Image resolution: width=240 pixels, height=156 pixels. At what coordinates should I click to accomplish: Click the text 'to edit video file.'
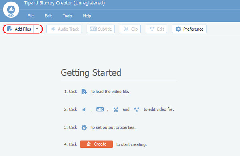(159, 109)
